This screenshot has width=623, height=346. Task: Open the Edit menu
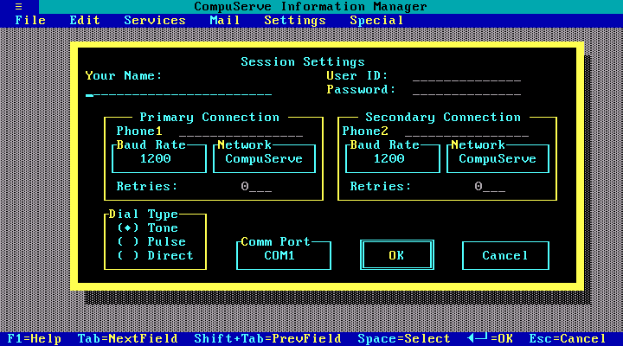[85, 20]
